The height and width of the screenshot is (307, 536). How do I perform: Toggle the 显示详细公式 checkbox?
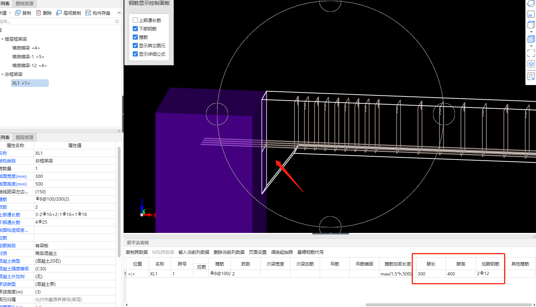click(x=135, y=54)
